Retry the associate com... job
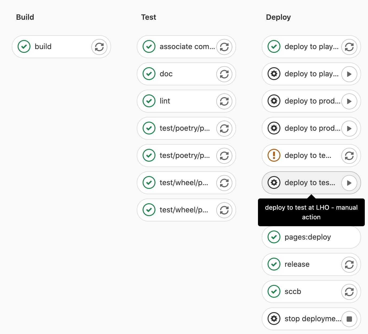 [224, 47]
